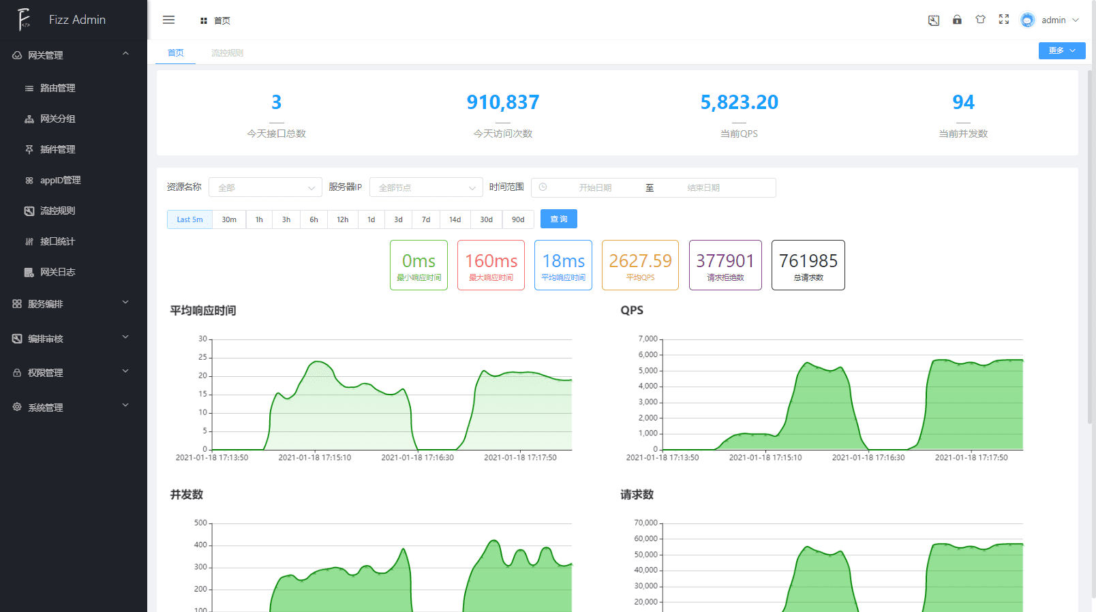Click the 94 当前并发数 value
Image resolution: width=1096 pixels, height=612 pixels.
pyautogui.click(x=963, y=102)
